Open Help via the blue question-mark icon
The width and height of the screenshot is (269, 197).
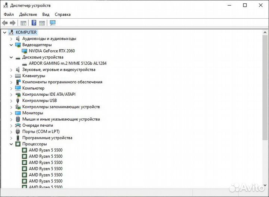point(34,23)
